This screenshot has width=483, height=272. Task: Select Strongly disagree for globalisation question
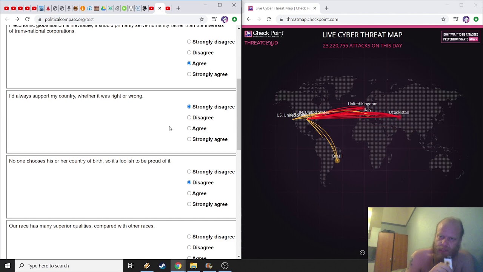click(x=189, y=42)
